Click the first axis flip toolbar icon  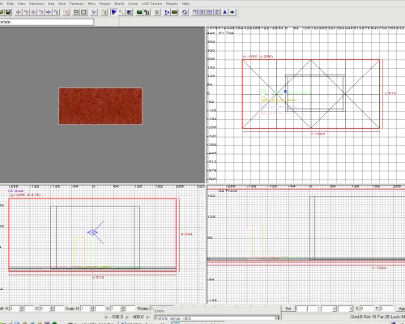[x=19, y=12]
